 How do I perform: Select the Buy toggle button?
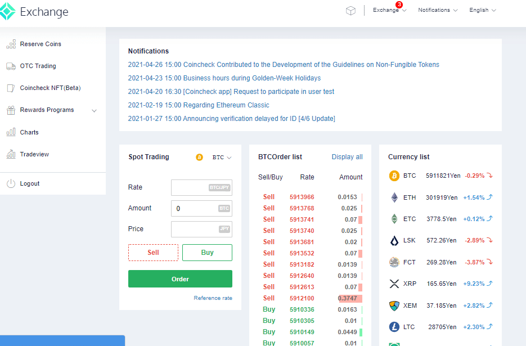click(x=207, y=253)
